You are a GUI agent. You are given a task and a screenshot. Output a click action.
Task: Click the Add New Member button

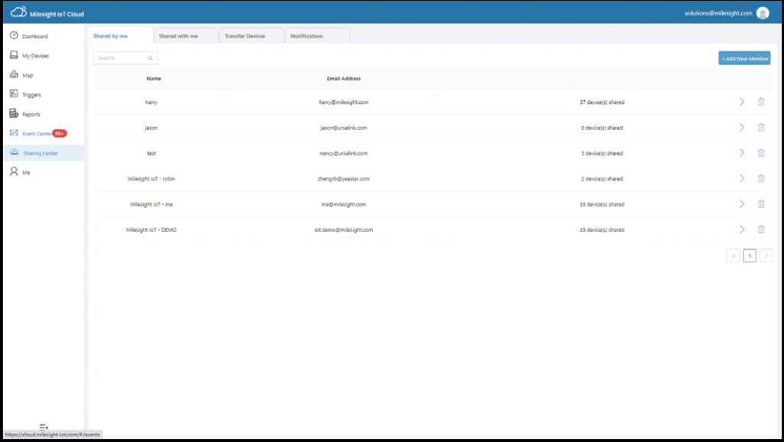pos(744,58)
